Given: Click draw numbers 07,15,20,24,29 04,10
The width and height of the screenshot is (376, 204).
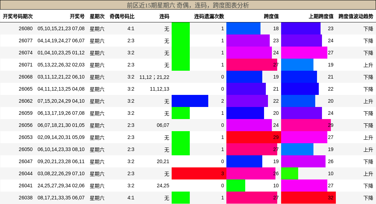Looking at the screenshot, I should pyautogui.click(x=61, y=101).
